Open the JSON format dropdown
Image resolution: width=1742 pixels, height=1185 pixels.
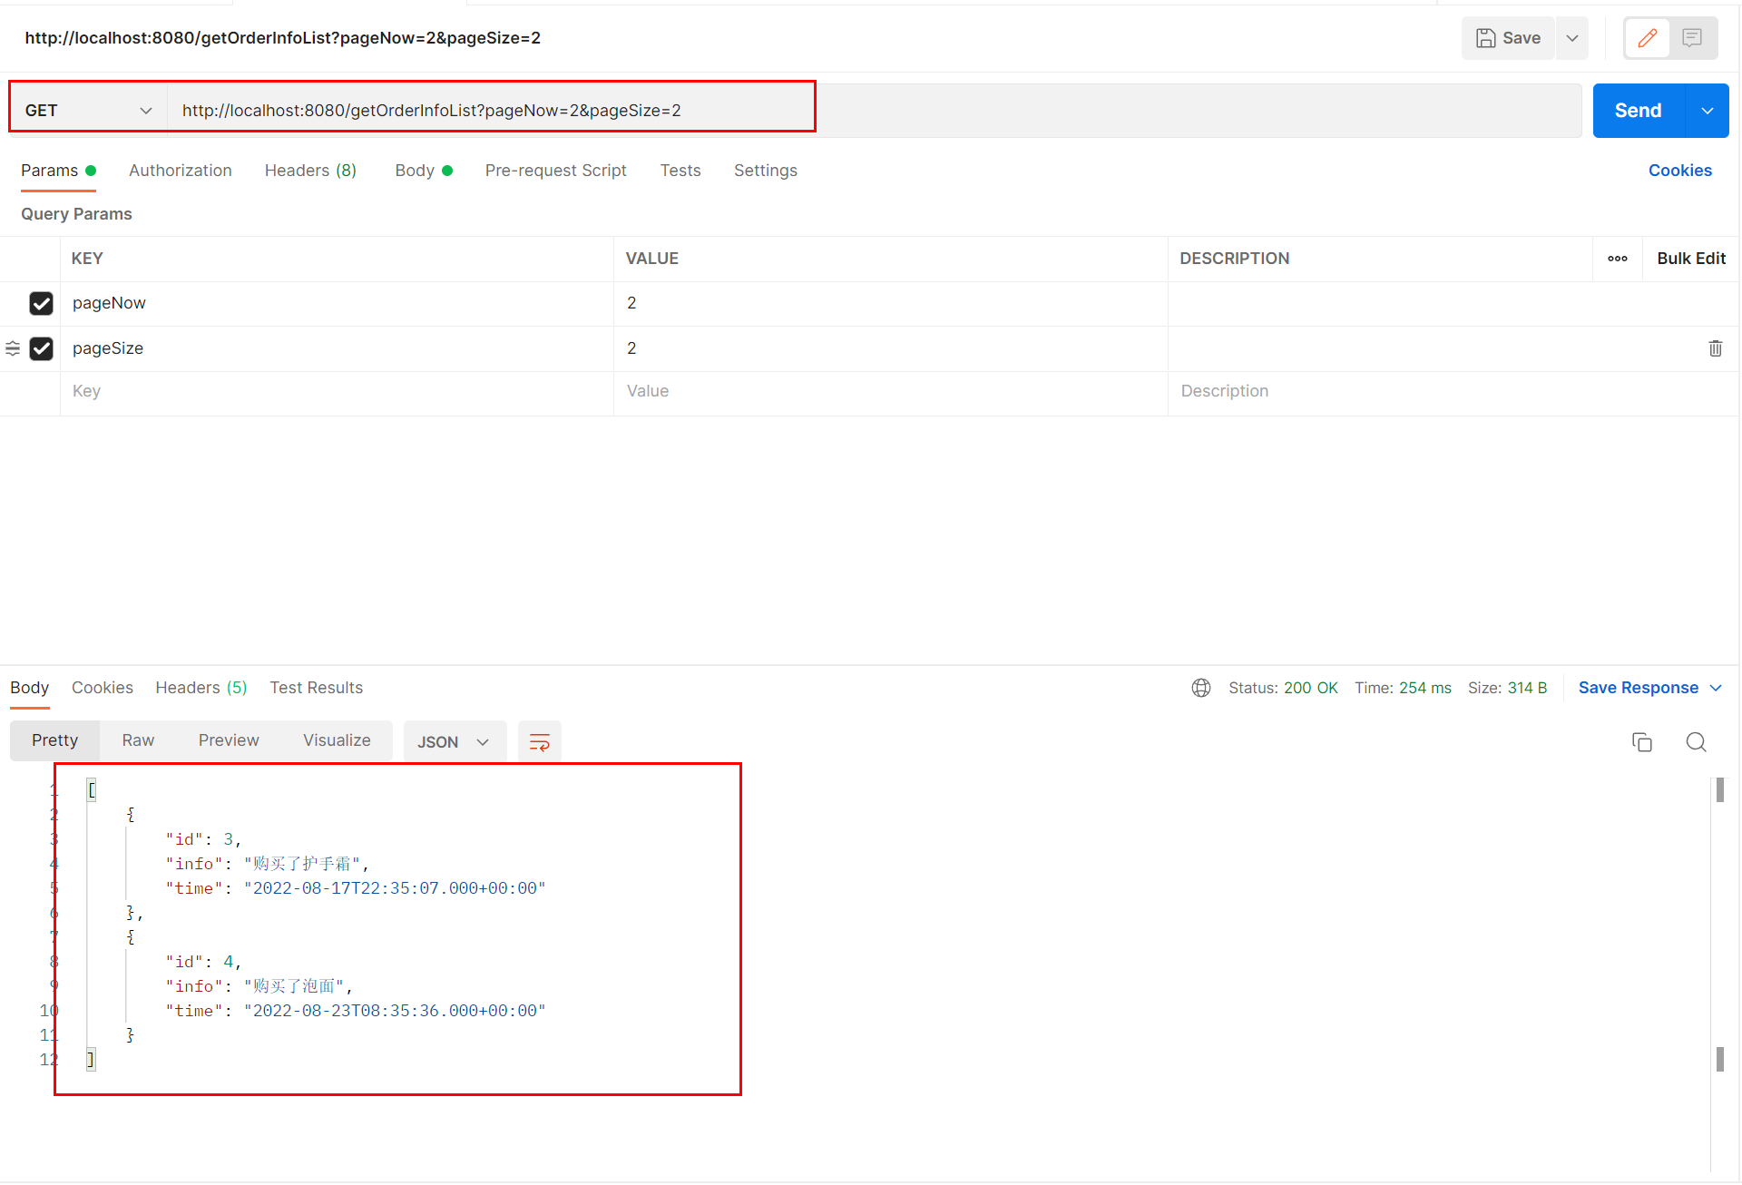(453, 742)
